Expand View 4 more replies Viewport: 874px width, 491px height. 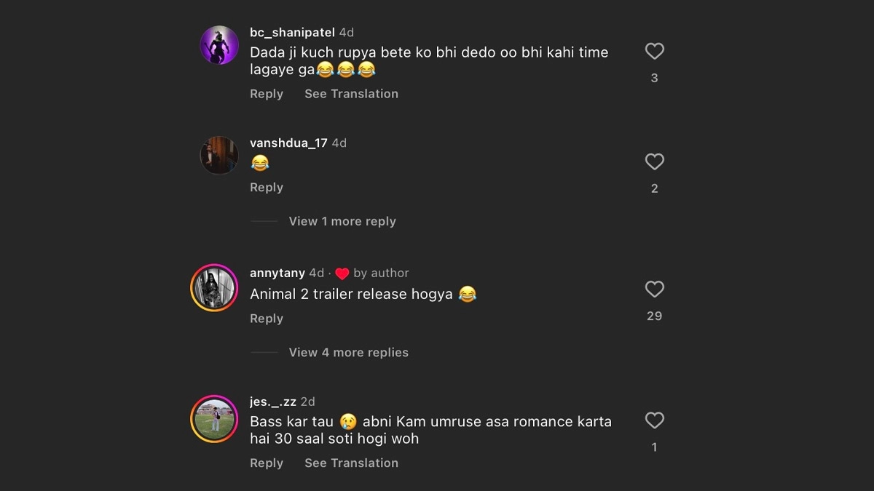[x=348, y=352]
